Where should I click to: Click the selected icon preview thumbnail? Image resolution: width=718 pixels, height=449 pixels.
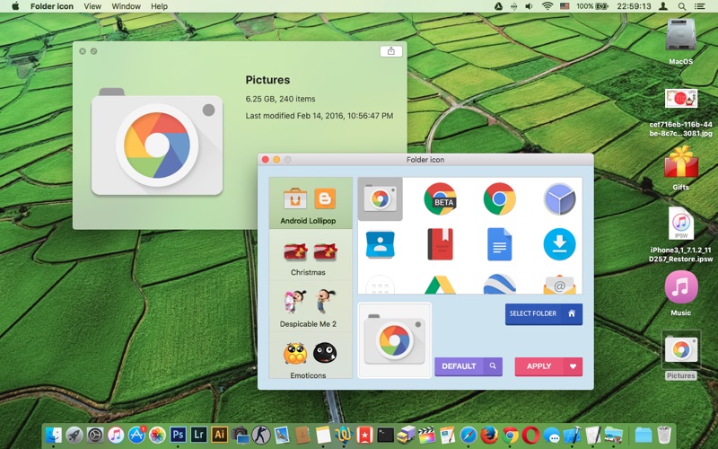(x=394, y=340)
